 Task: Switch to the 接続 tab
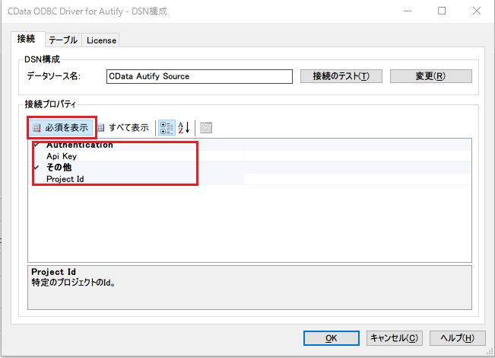click(x=27, y=39)
